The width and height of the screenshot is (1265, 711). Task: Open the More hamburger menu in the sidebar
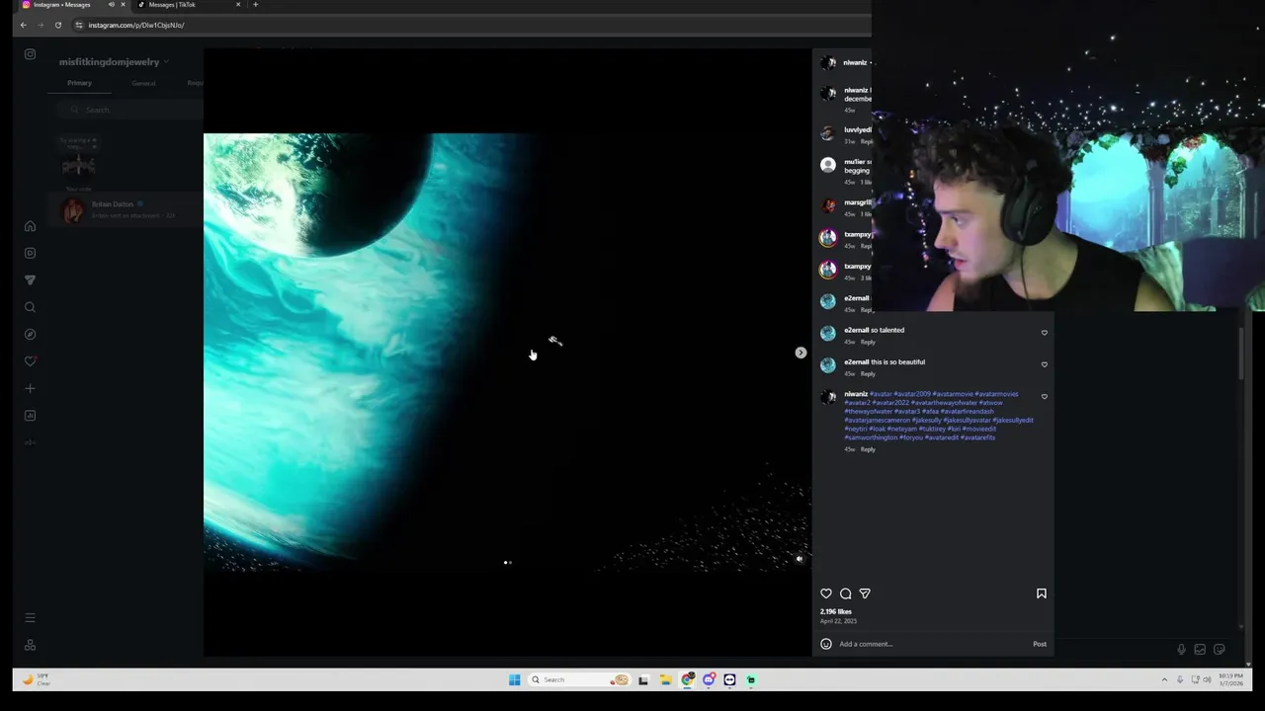pyautogui.click(x=30, y=618)
